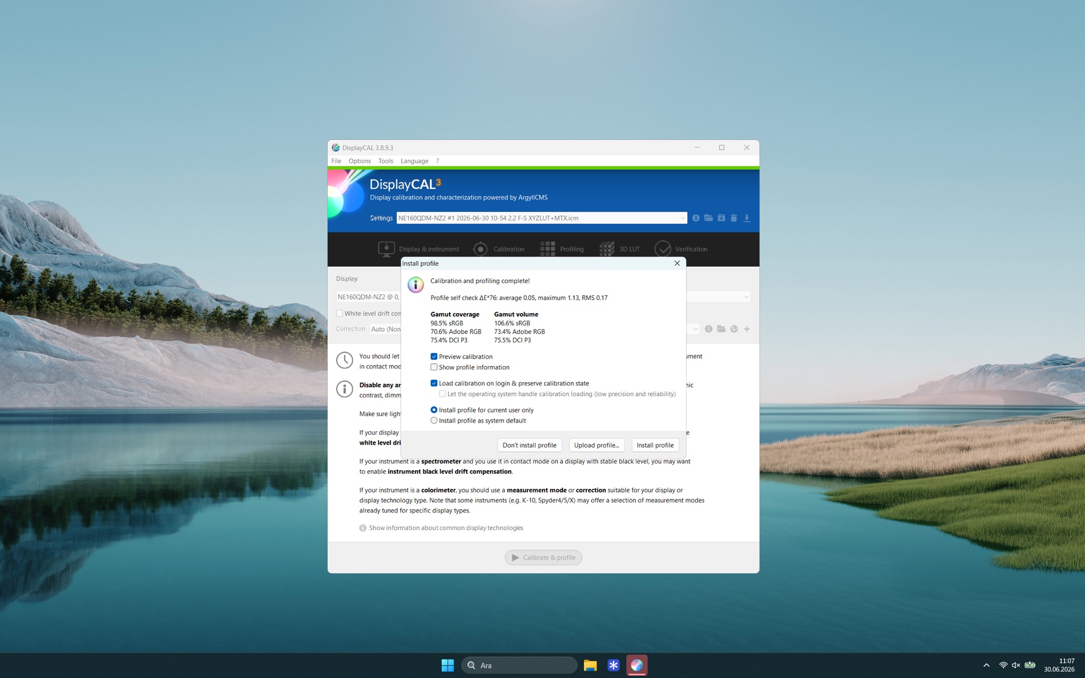Switch to the Verification tab
This screenshot has width=1085, height=678.
point(681,249)
